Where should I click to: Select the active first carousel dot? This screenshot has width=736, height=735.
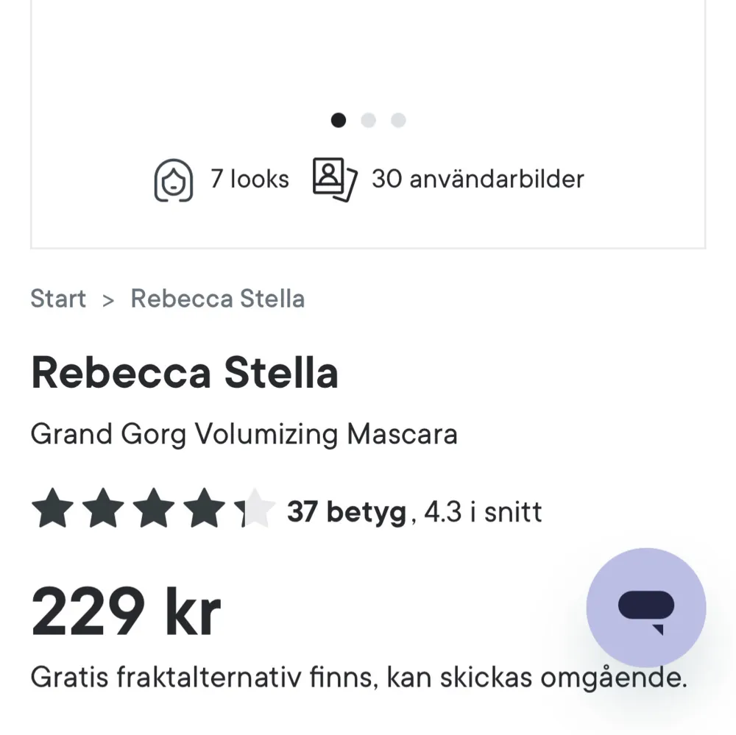[x=339, y=120]
